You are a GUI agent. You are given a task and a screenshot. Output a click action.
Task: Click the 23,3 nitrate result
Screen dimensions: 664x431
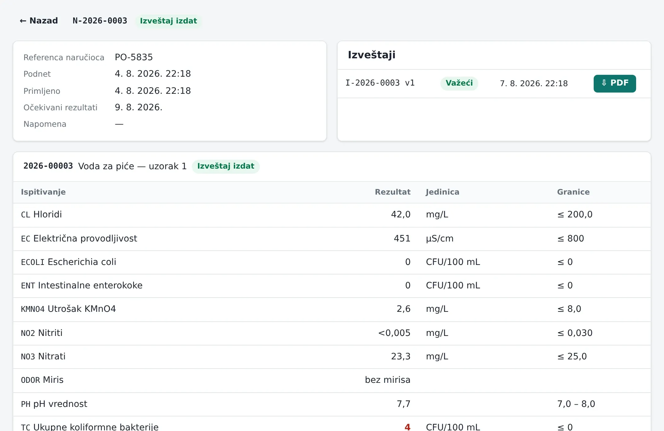pos(400,357)
